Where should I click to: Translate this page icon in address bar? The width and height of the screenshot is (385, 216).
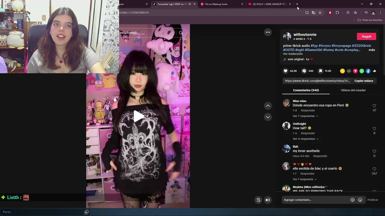click(x=313, y=13)
